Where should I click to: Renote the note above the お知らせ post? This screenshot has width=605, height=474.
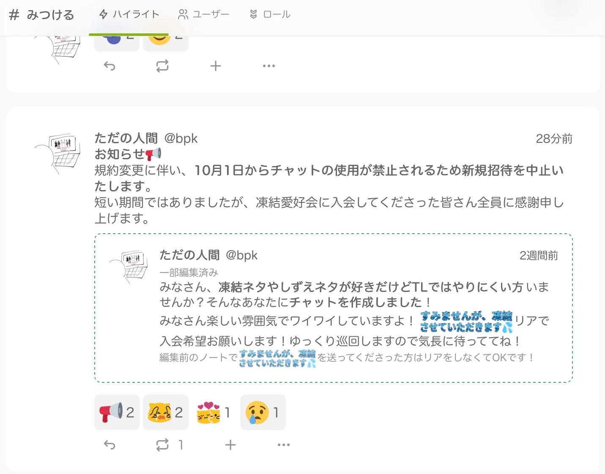(x=162, y=66)
